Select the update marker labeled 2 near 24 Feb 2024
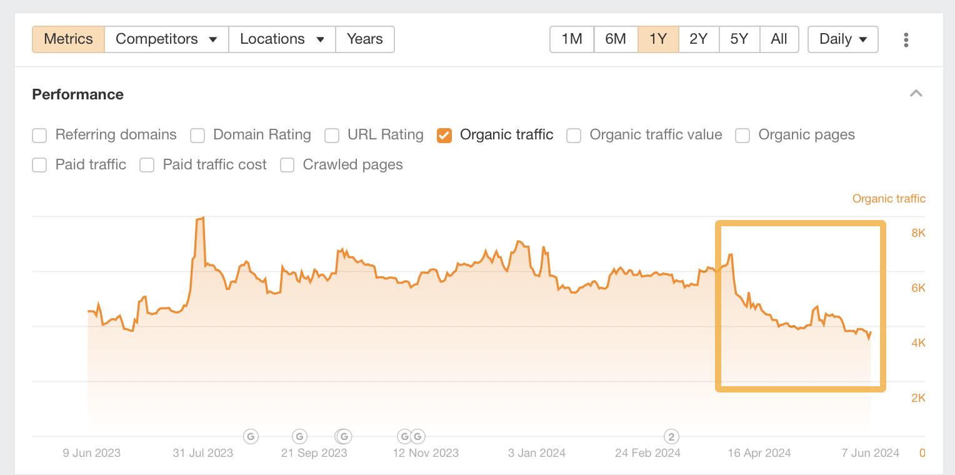The height and width of the screenshot is (475, 955). 671,436
